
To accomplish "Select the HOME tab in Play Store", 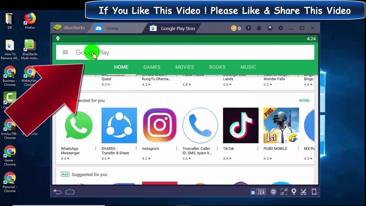I will click(x=121, y=67).
